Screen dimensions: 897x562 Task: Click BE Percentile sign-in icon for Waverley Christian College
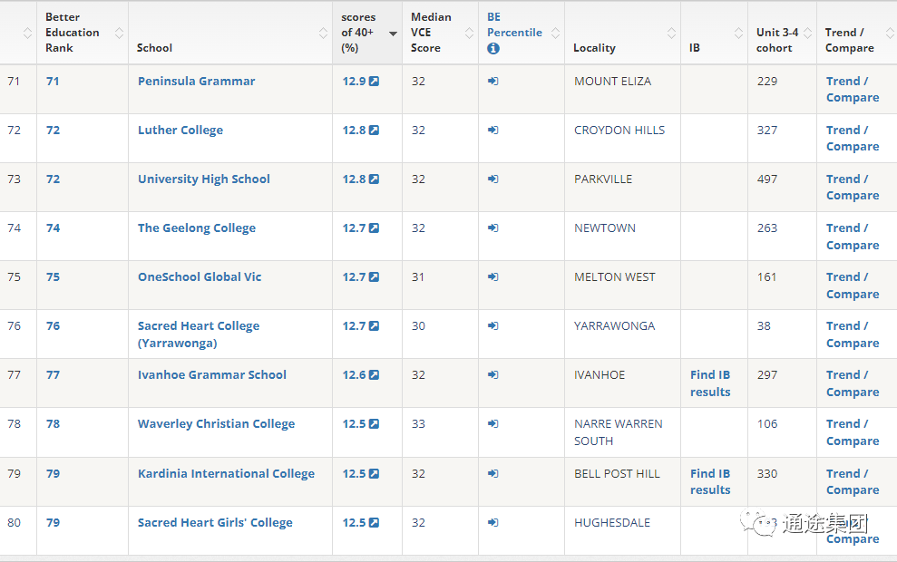click(493, 424)
